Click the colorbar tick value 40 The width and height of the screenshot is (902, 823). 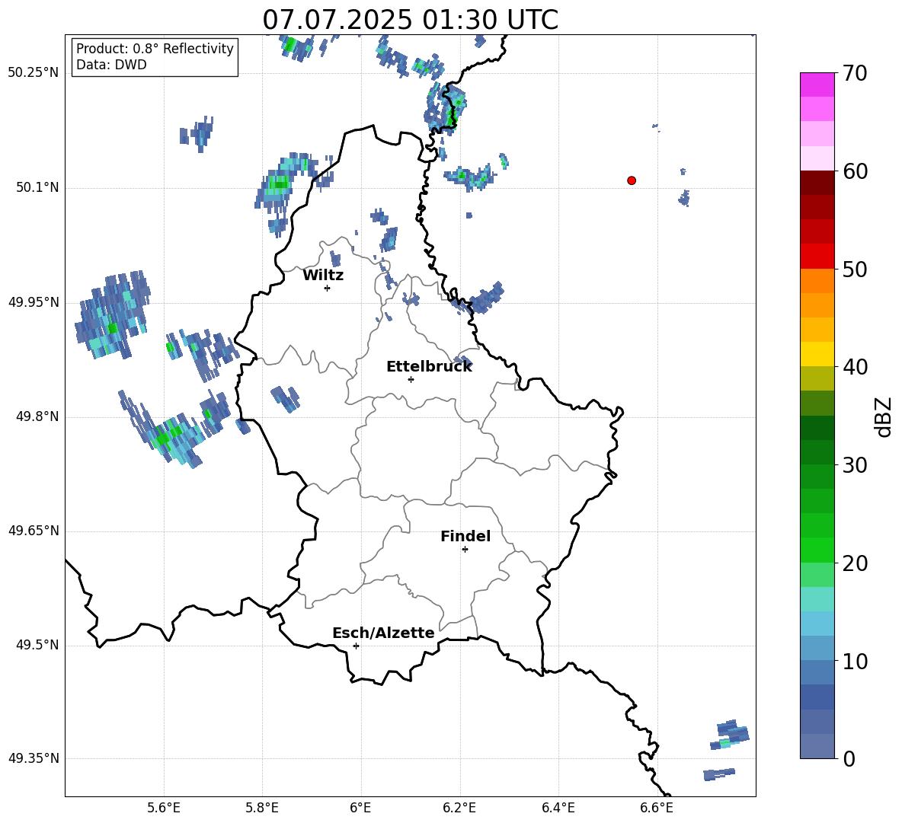coord(855,367)
